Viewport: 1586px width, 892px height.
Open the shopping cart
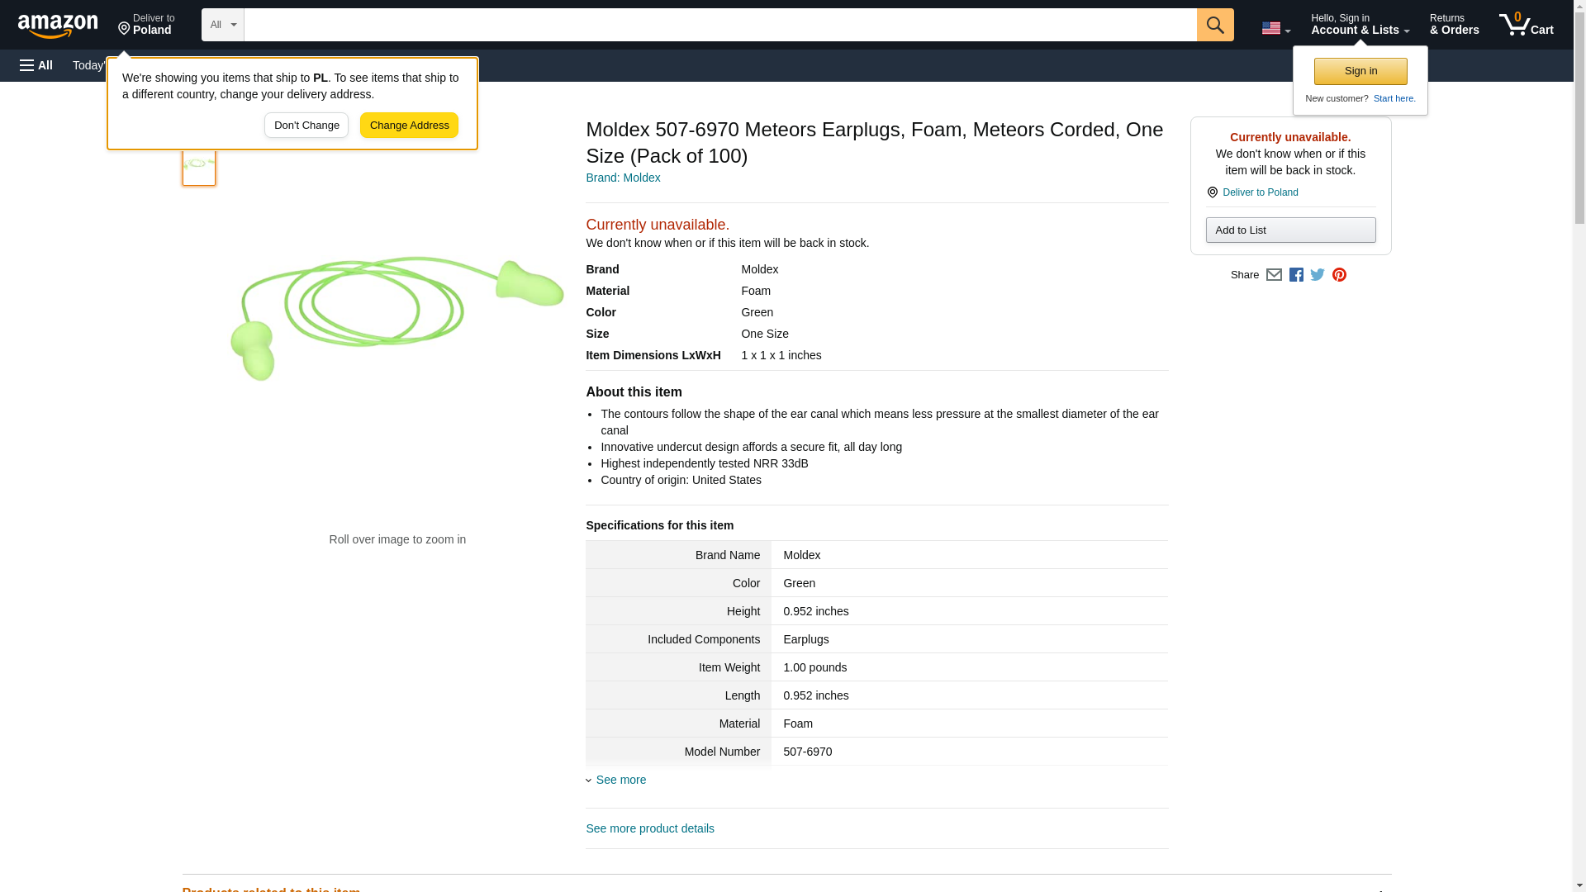pyautogui.click(x=1526, y=25)
